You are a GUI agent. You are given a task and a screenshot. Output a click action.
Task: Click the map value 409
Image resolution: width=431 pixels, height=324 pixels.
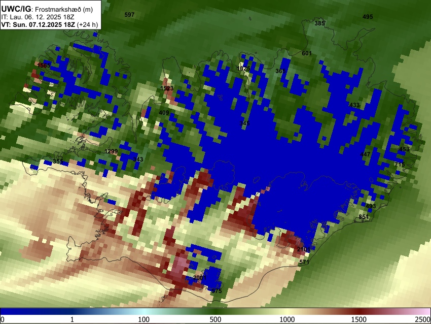pos(164,113)
